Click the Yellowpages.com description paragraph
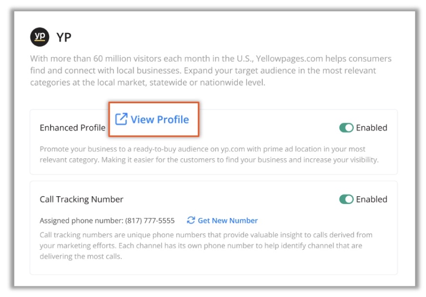The width and height of the screenshot is (426, 297). pos(211,70)
